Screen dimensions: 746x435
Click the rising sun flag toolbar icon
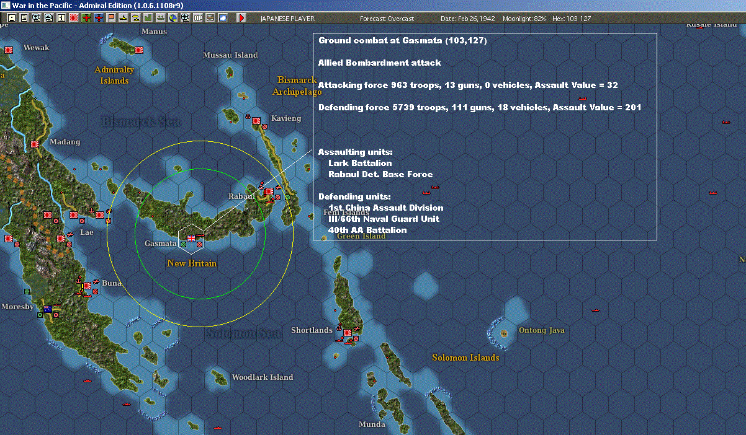(x=73, y=18)
